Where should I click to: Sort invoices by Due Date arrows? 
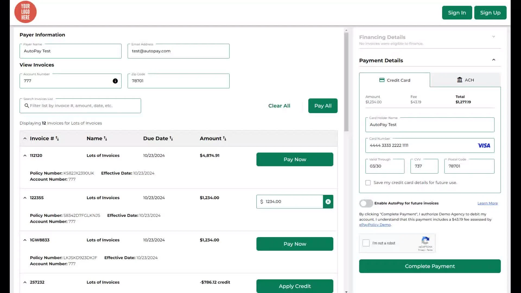coord(171,138)
